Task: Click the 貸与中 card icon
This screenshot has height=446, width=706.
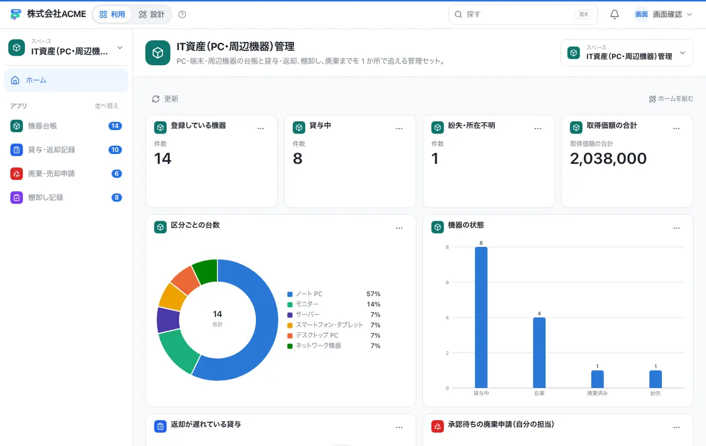Action: (299, 127)
